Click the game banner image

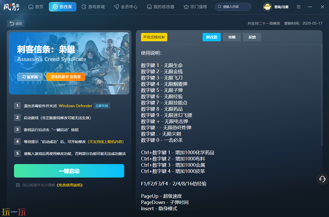tap(69, 63)
